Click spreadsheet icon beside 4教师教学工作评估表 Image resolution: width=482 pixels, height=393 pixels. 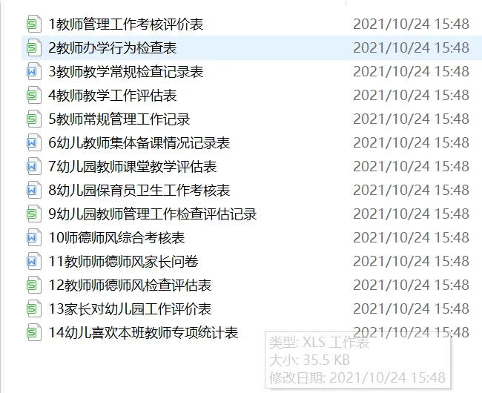tap(34, 95)
